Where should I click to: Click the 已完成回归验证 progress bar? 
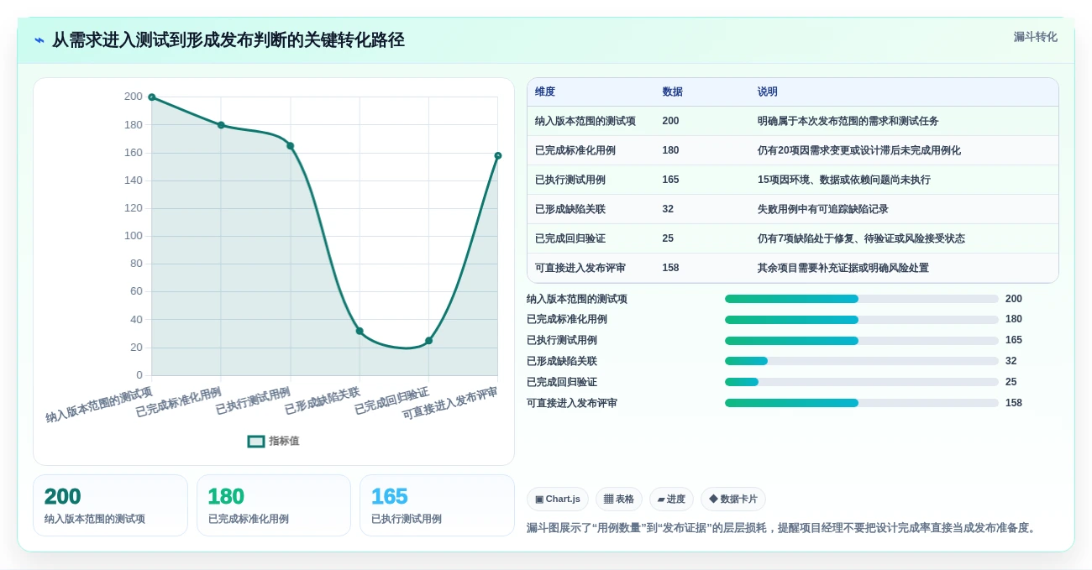(x=862, y=382)
